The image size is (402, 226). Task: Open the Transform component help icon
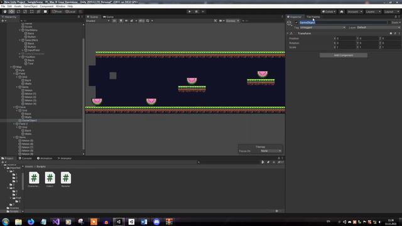(391, 33)
